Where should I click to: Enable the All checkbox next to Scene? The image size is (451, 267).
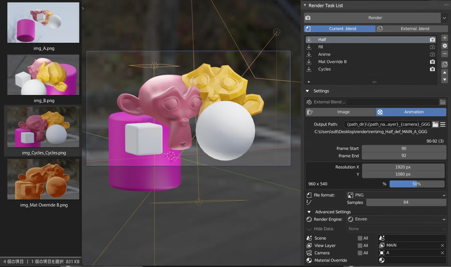tap(360, 238)
